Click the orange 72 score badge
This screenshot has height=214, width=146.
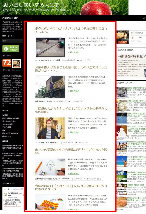pos(7,63)
